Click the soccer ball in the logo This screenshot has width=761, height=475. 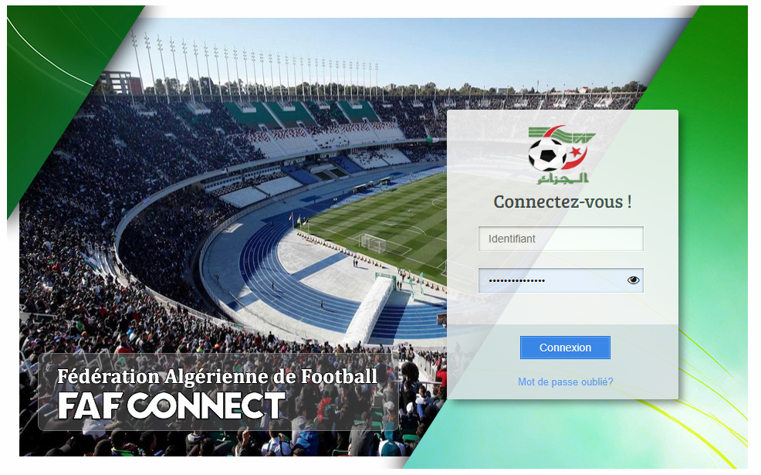coord(547,154)
